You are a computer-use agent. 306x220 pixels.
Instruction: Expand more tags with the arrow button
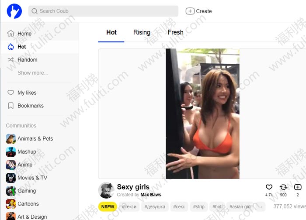click(261, 206)
